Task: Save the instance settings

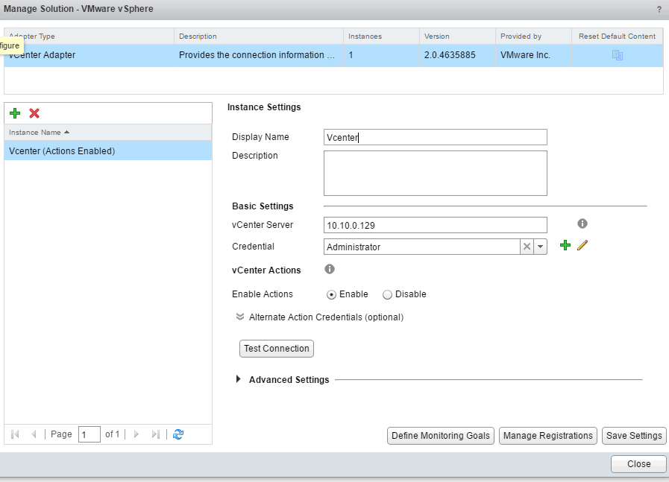Action: 634,436
